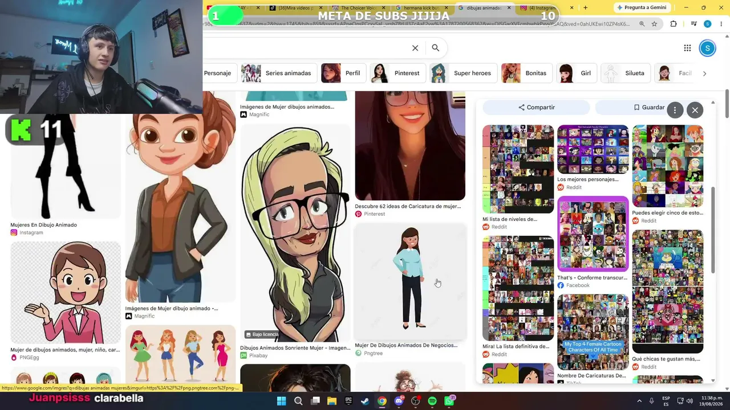Viewport: 730px width, 410px height.
Task: Open Mira! La lista definitiva Reddit result
Action: 518,288
